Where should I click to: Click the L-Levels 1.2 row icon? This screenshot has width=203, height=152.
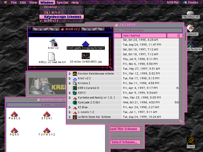click(x=75, y=112)
